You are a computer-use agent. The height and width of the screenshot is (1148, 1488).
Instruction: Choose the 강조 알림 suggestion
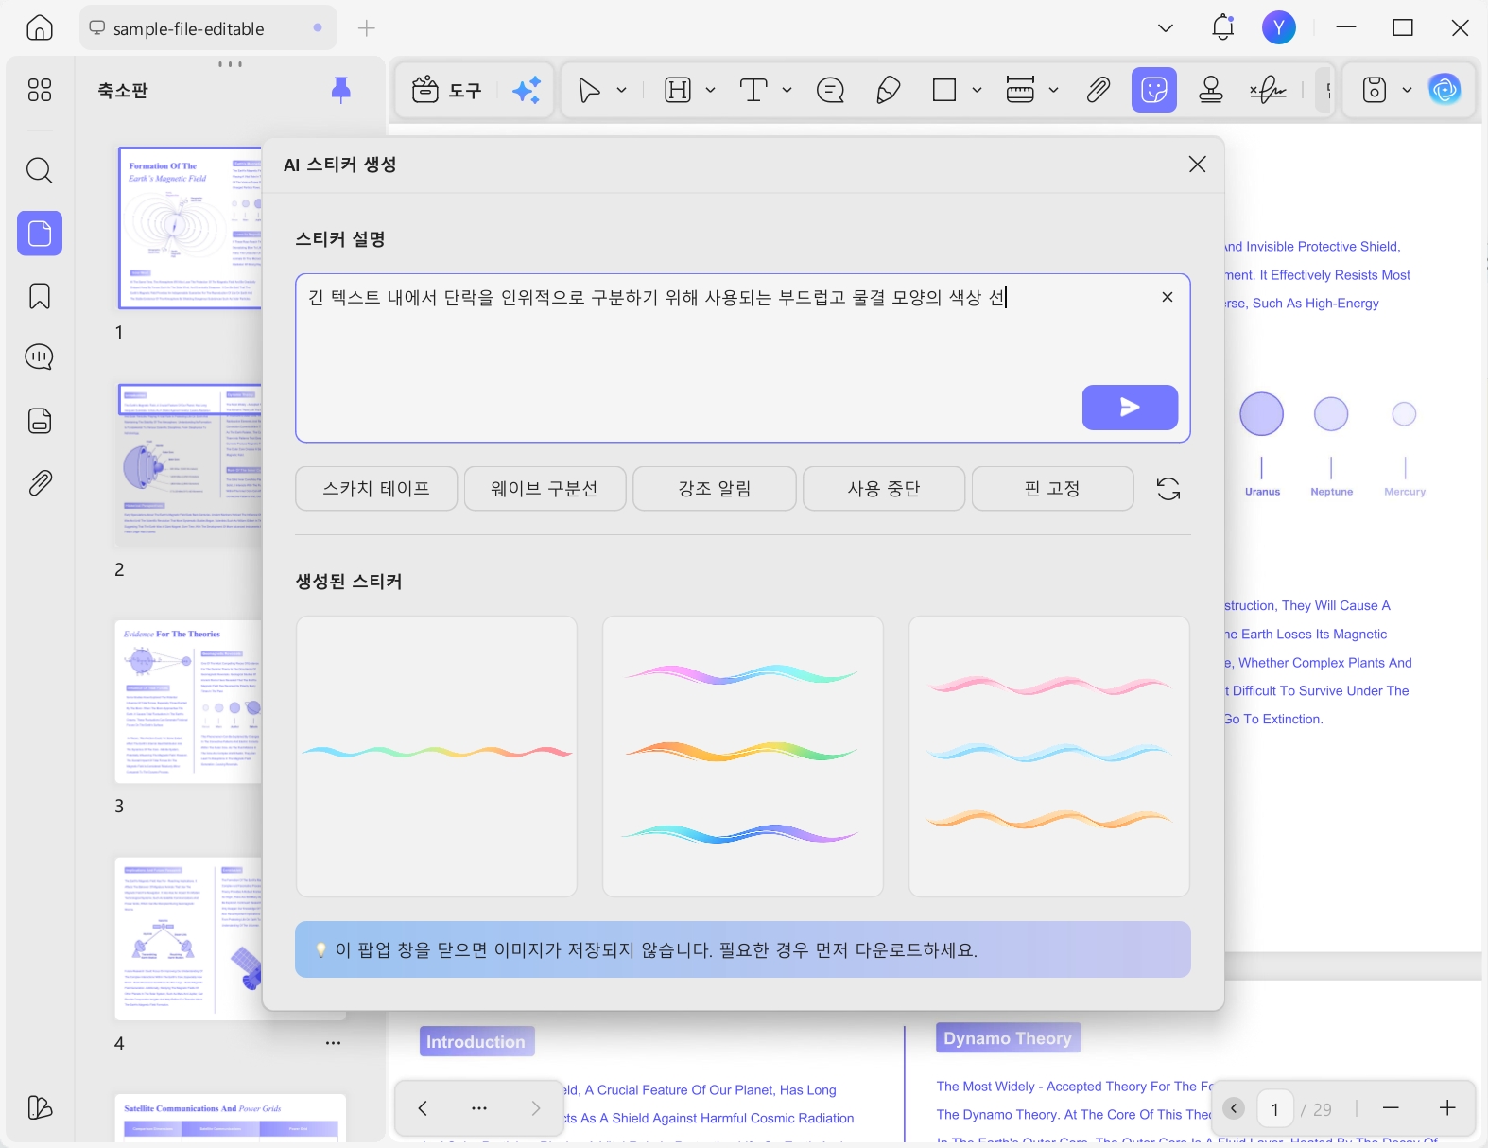click(715, 488)
